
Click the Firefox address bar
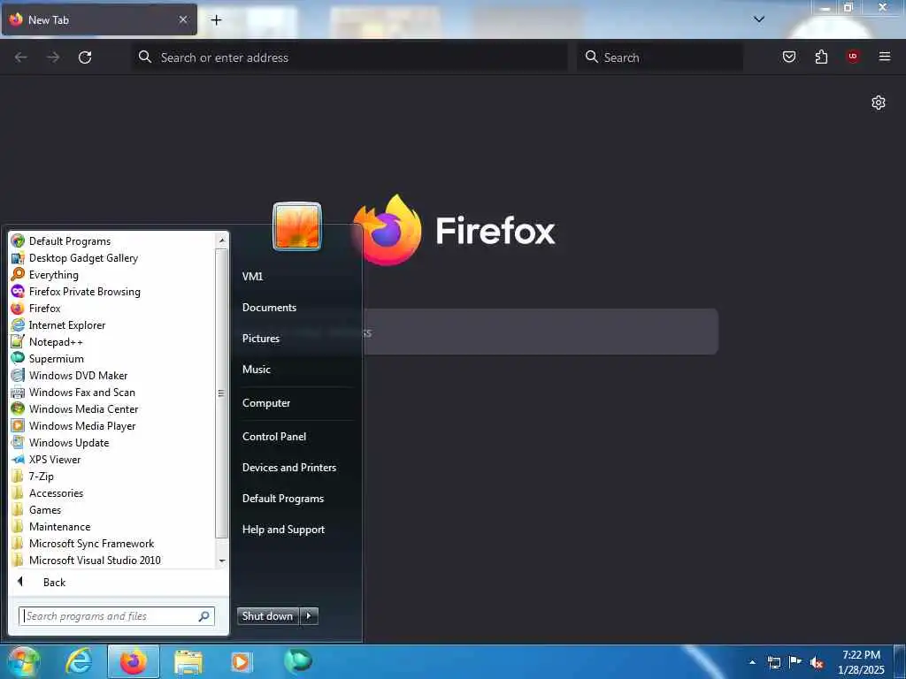click(x=349, y=57)
